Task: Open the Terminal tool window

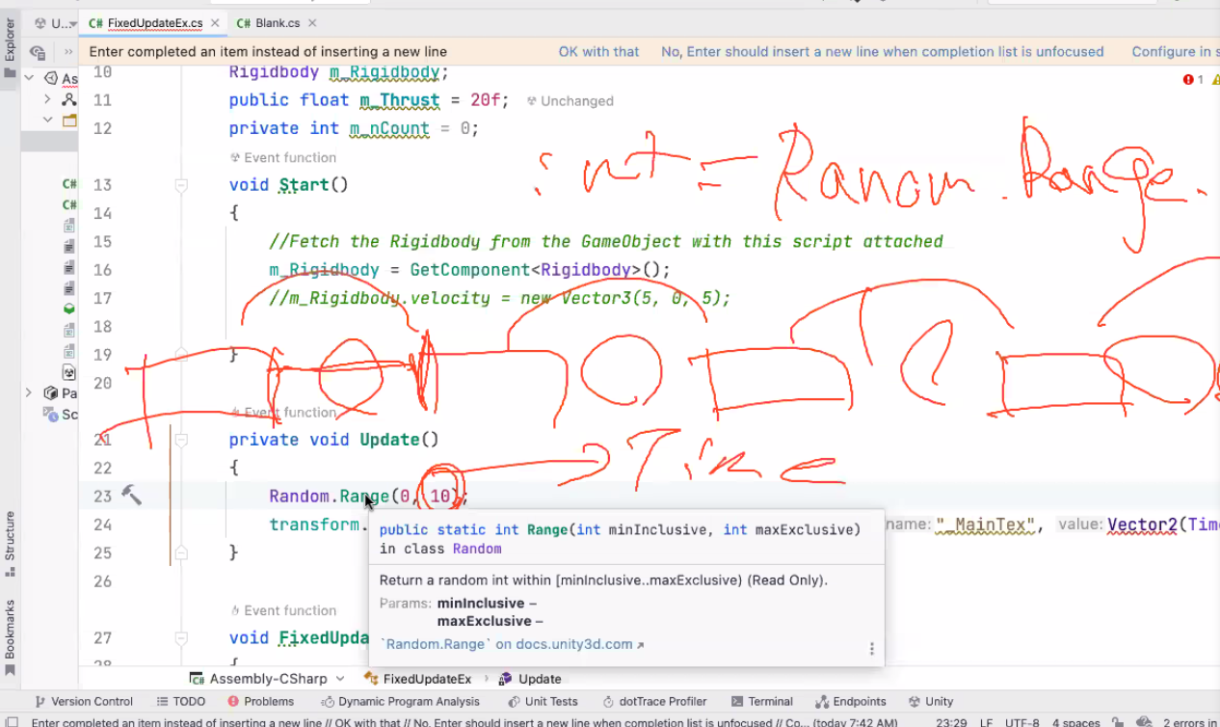Action: (762, 702)
